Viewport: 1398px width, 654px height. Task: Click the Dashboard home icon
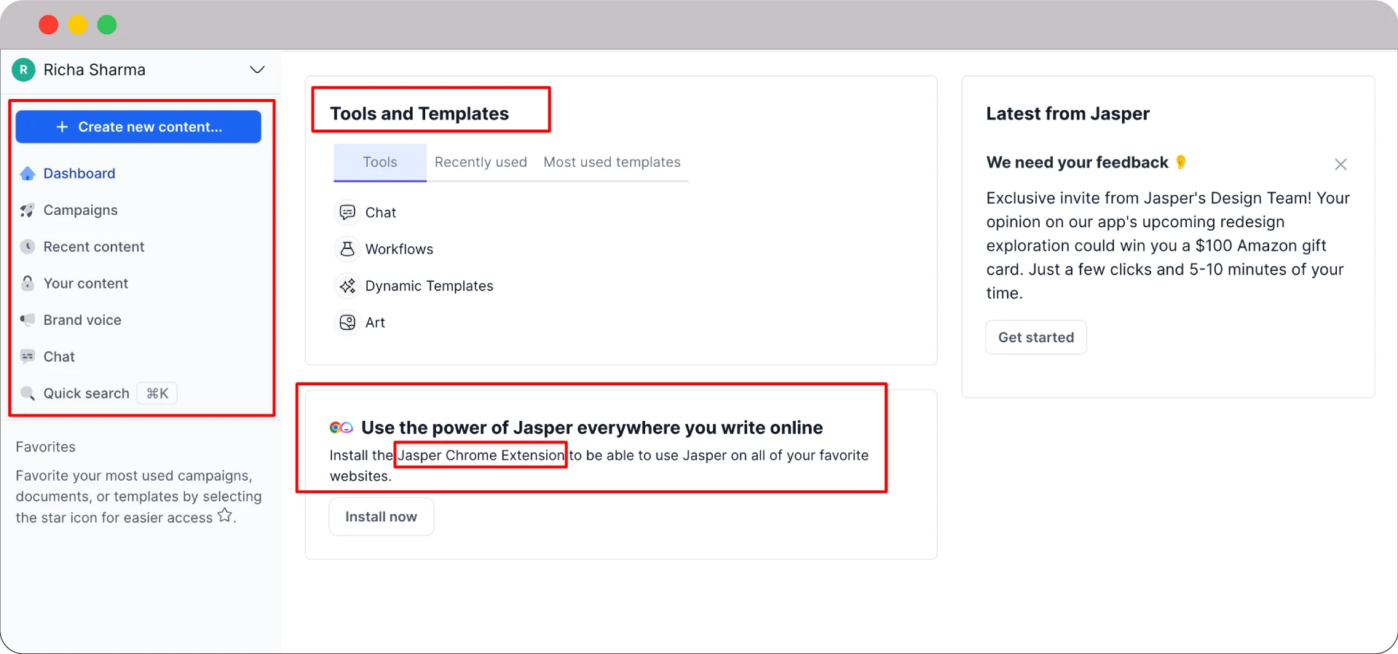pyautogui.click(x=28, y=173)
